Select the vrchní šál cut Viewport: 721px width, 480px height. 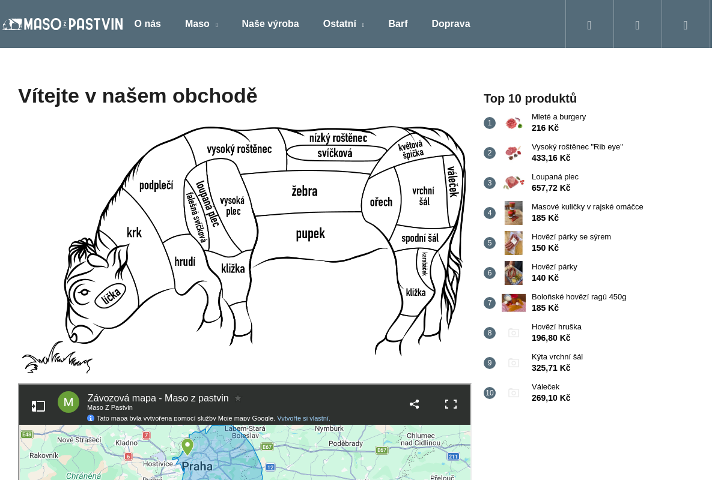point(424,196)
